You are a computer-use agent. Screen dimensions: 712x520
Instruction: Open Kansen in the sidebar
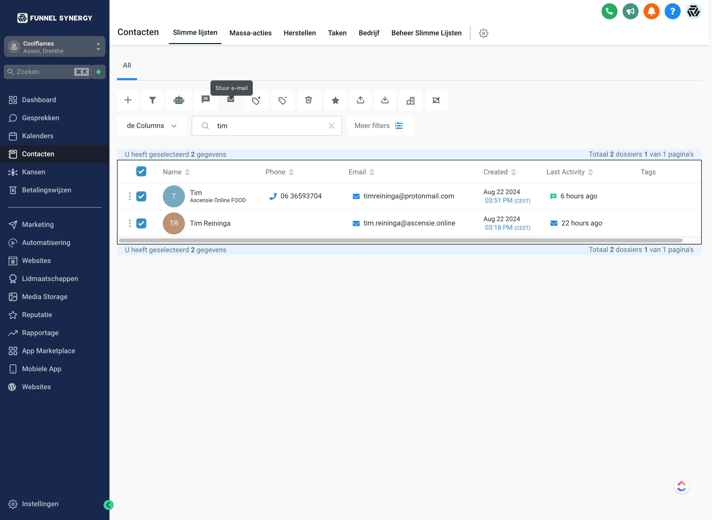pos(34,172)
